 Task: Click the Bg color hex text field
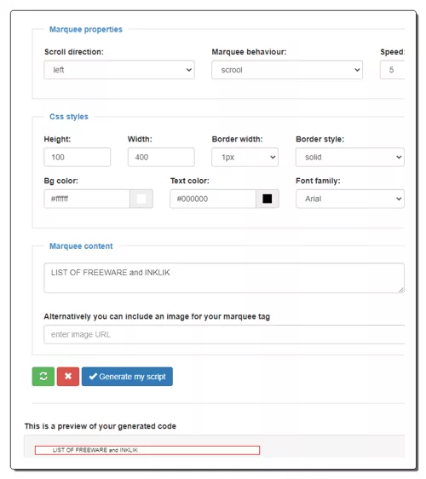pos(87,199)
